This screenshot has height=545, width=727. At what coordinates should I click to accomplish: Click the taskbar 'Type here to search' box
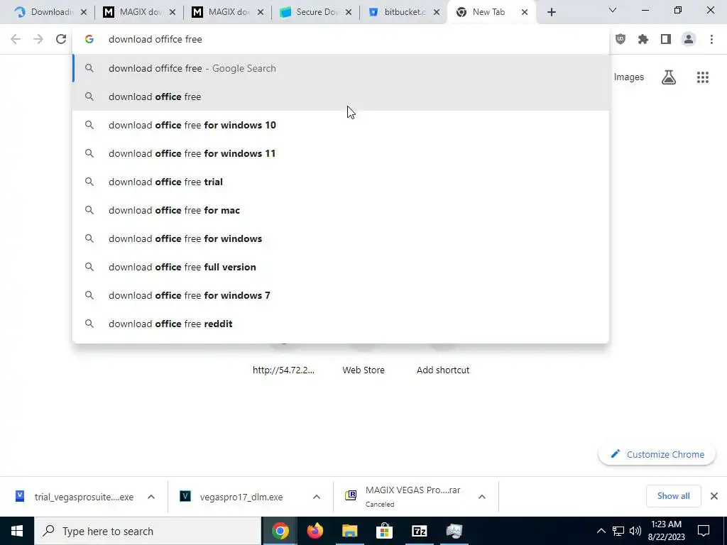(x=148, y=531)
